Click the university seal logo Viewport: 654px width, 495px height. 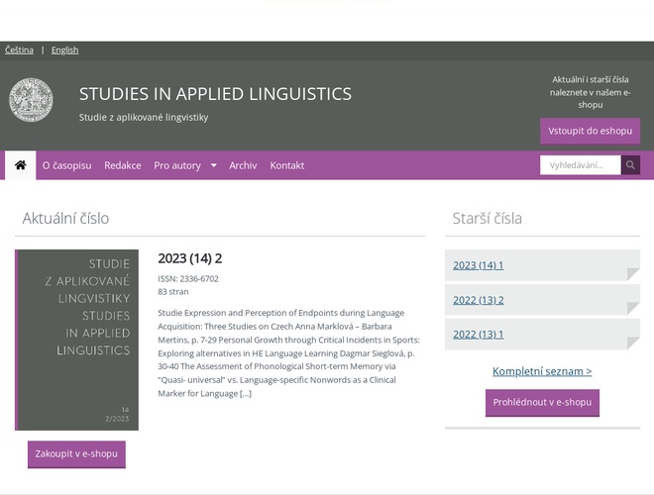point(32,101)
